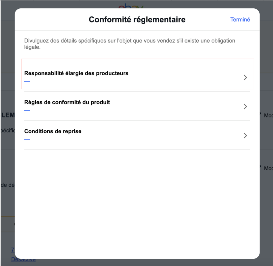273x266 pixels.
Task: Click the truncated LEM heading behind dialog
Action: point(8,115)
